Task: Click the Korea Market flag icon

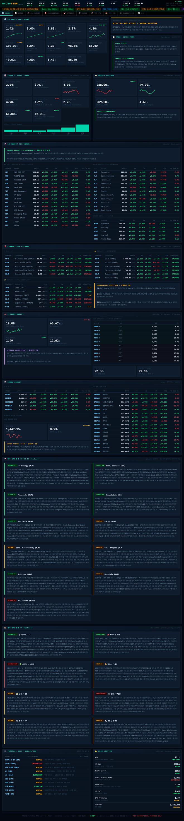Action: (x=5, y=382)
